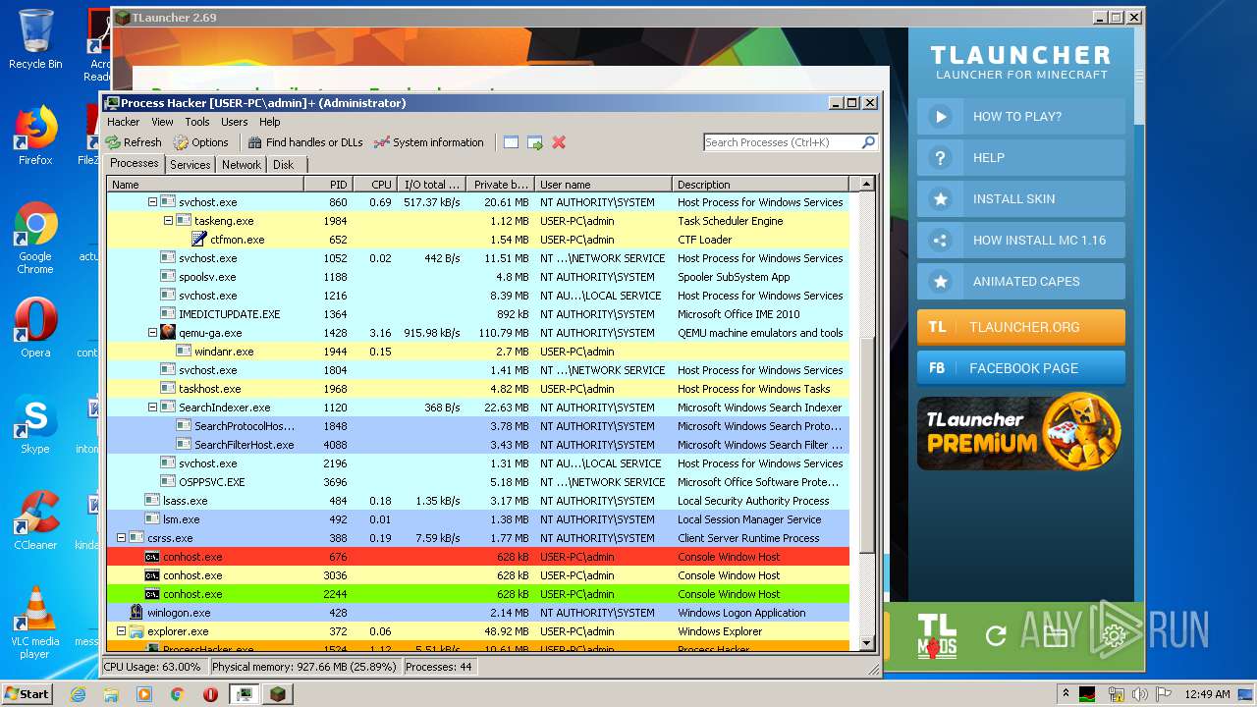Viewport: 1257px width, 707px height.
Task: Collapse svchost.exe PID 860 tree node
Action: click(152, 202)
